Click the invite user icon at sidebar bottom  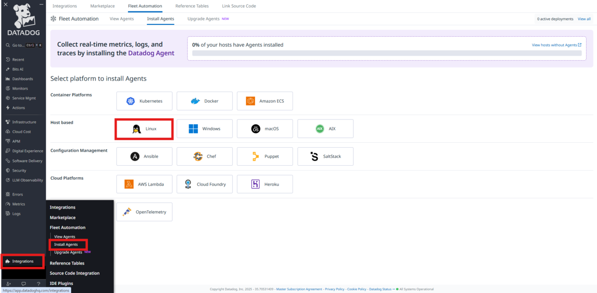(x=8, y=284)
